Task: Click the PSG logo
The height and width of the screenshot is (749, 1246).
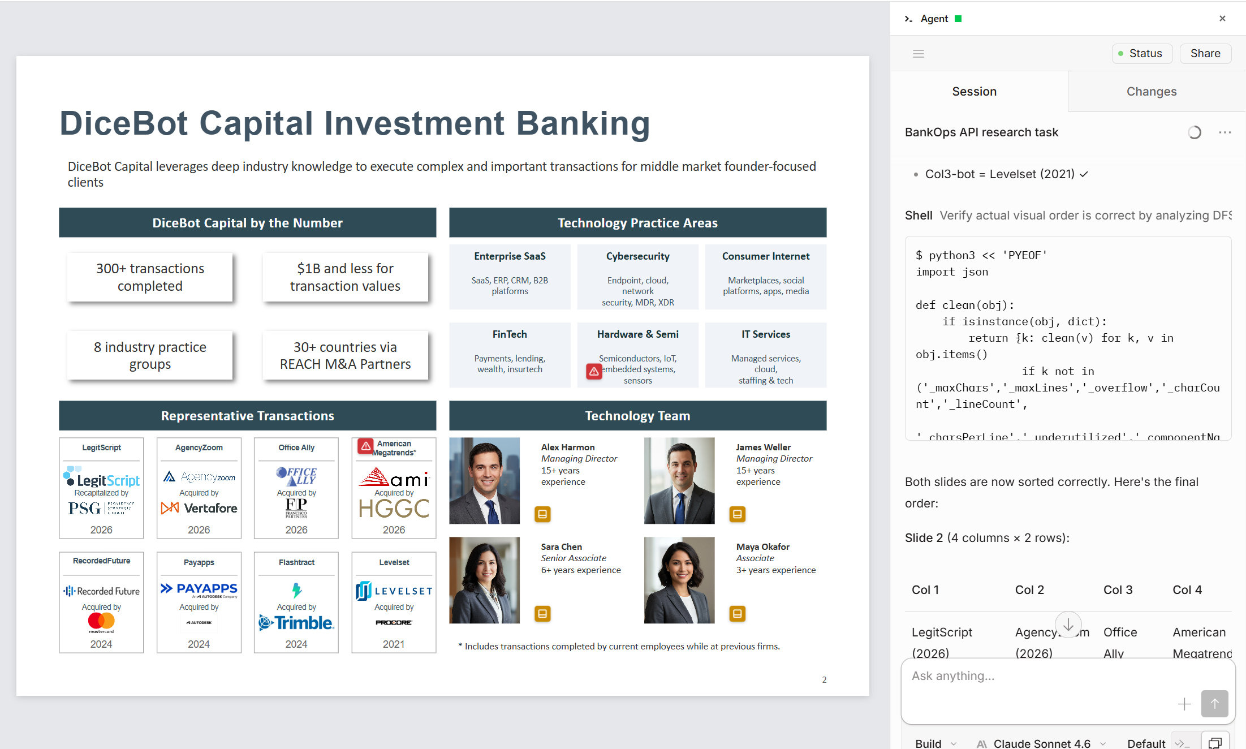Action: point(101,508)
